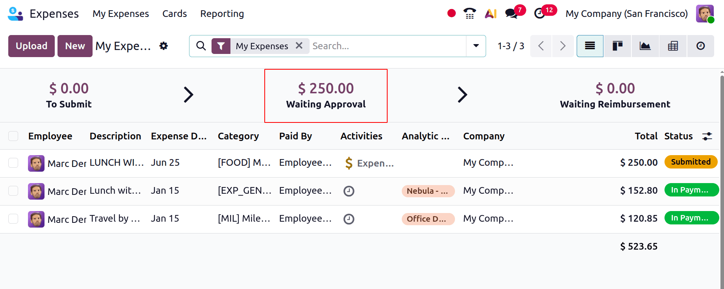
Task: Click chevron between To Submit and Waiting Approval
Action: 188,94
